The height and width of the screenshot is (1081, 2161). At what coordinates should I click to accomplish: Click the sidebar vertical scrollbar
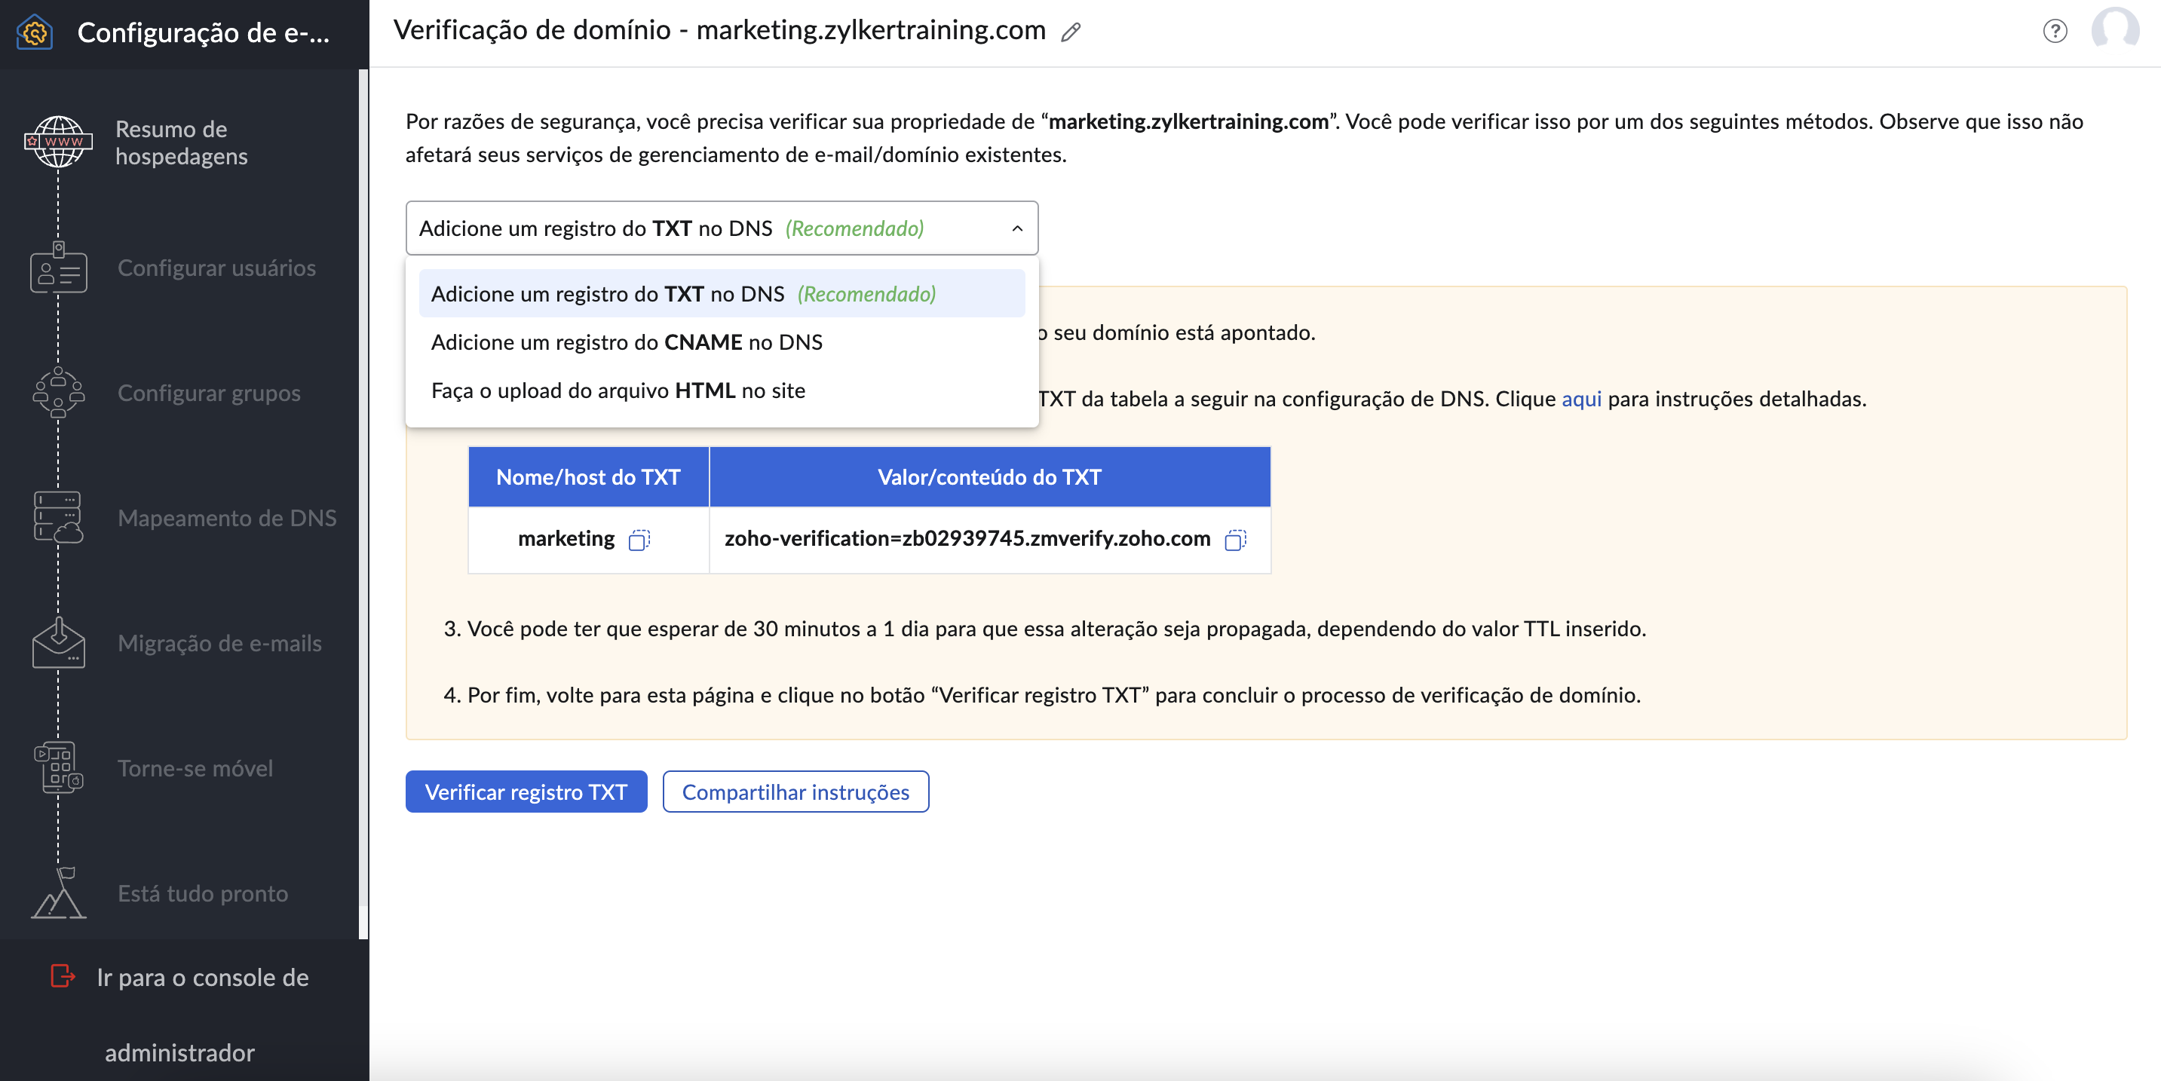coord(363,503)
